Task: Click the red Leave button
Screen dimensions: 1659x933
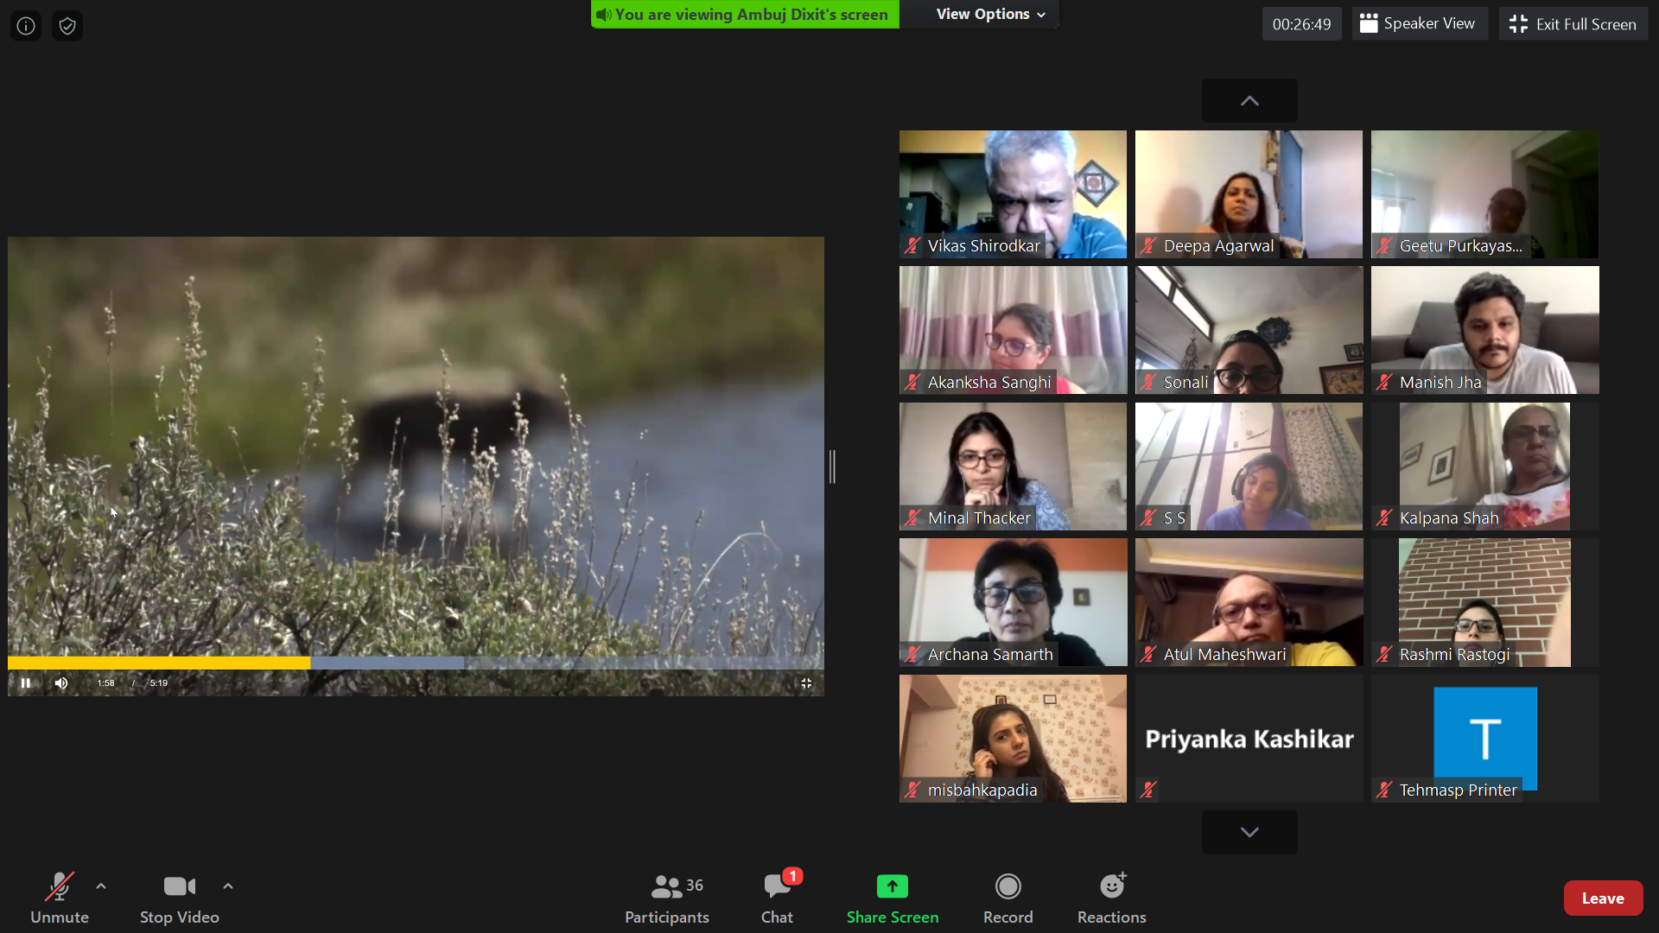Action: pyautogui.click(x=1602, y=898)
